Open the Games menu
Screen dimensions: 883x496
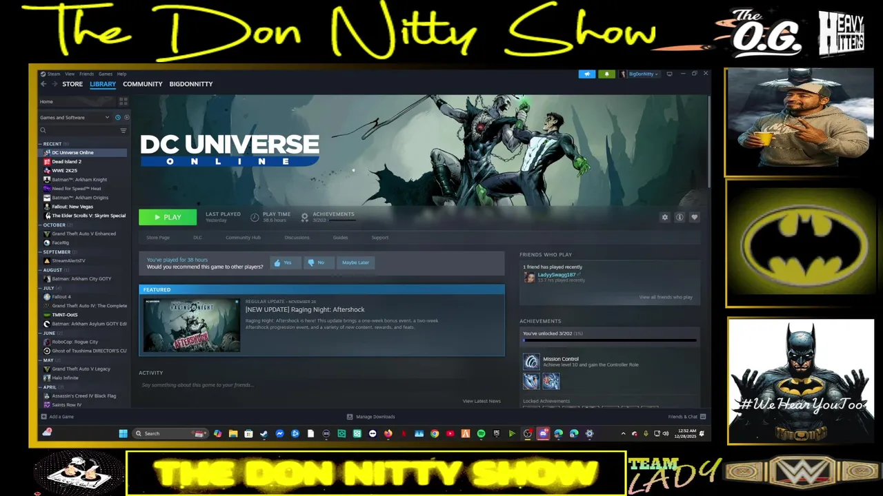pyautogui.click(x=105, y=74)
